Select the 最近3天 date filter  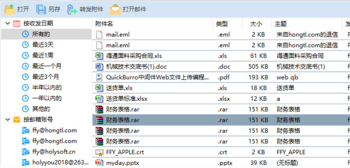[x=43, y=45]
